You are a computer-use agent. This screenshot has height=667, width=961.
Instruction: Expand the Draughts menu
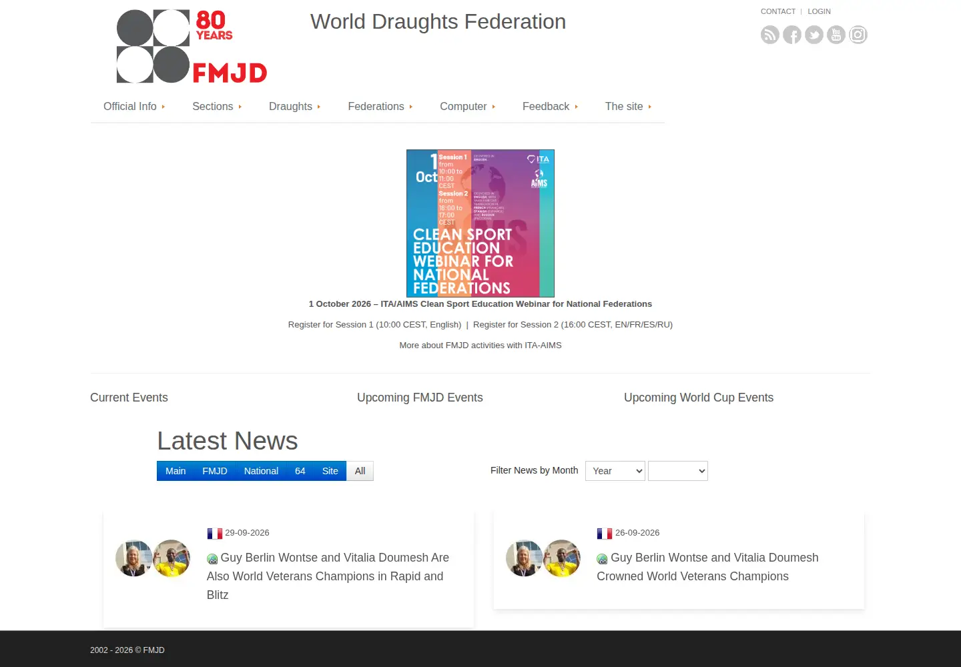[294, 107]
